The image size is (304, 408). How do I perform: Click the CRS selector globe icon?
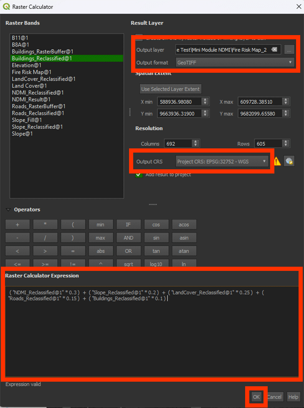[289, 161]
